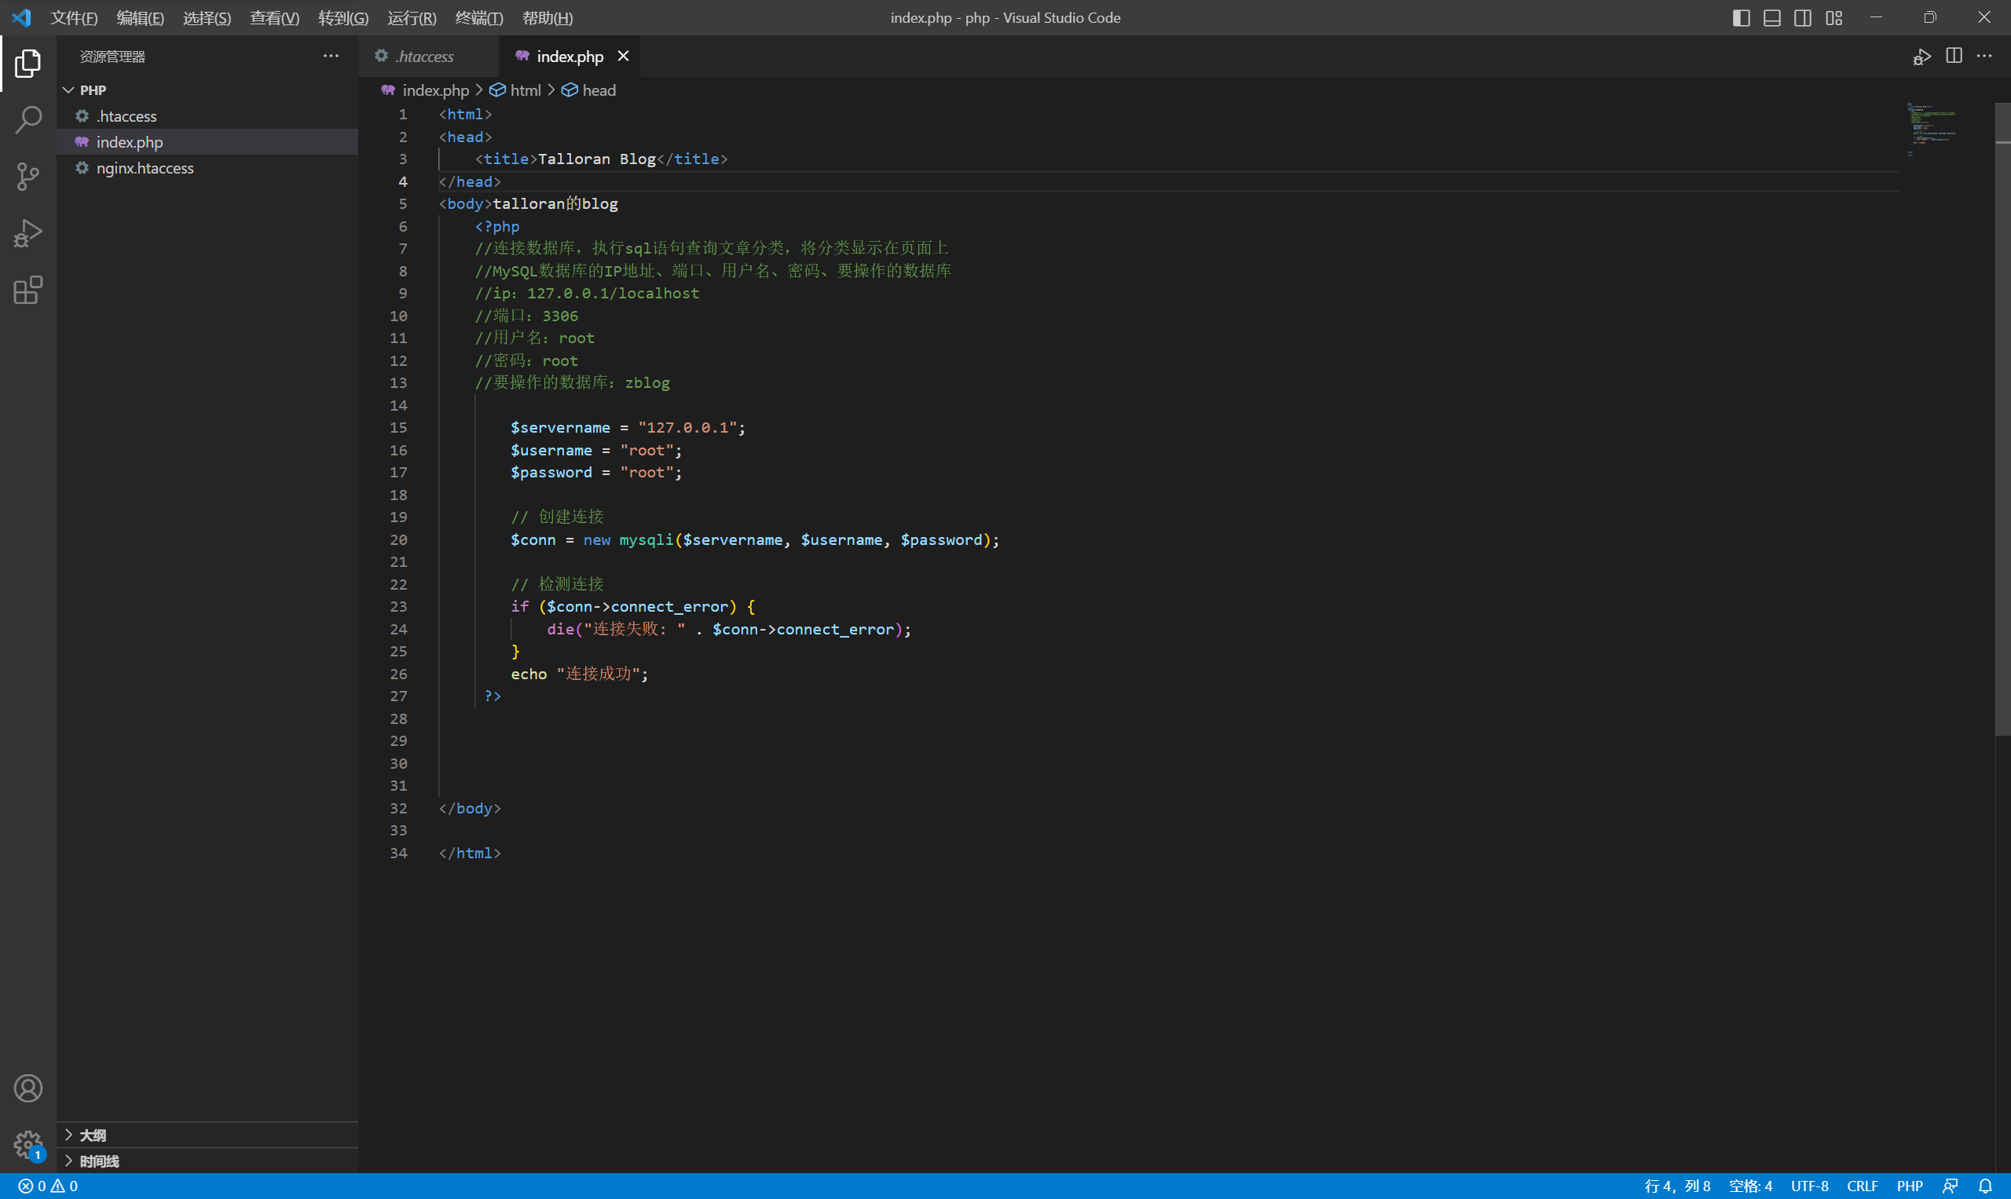Open the Source Control view
This screenshot has width=2011, height=1199.
[27, 176]
